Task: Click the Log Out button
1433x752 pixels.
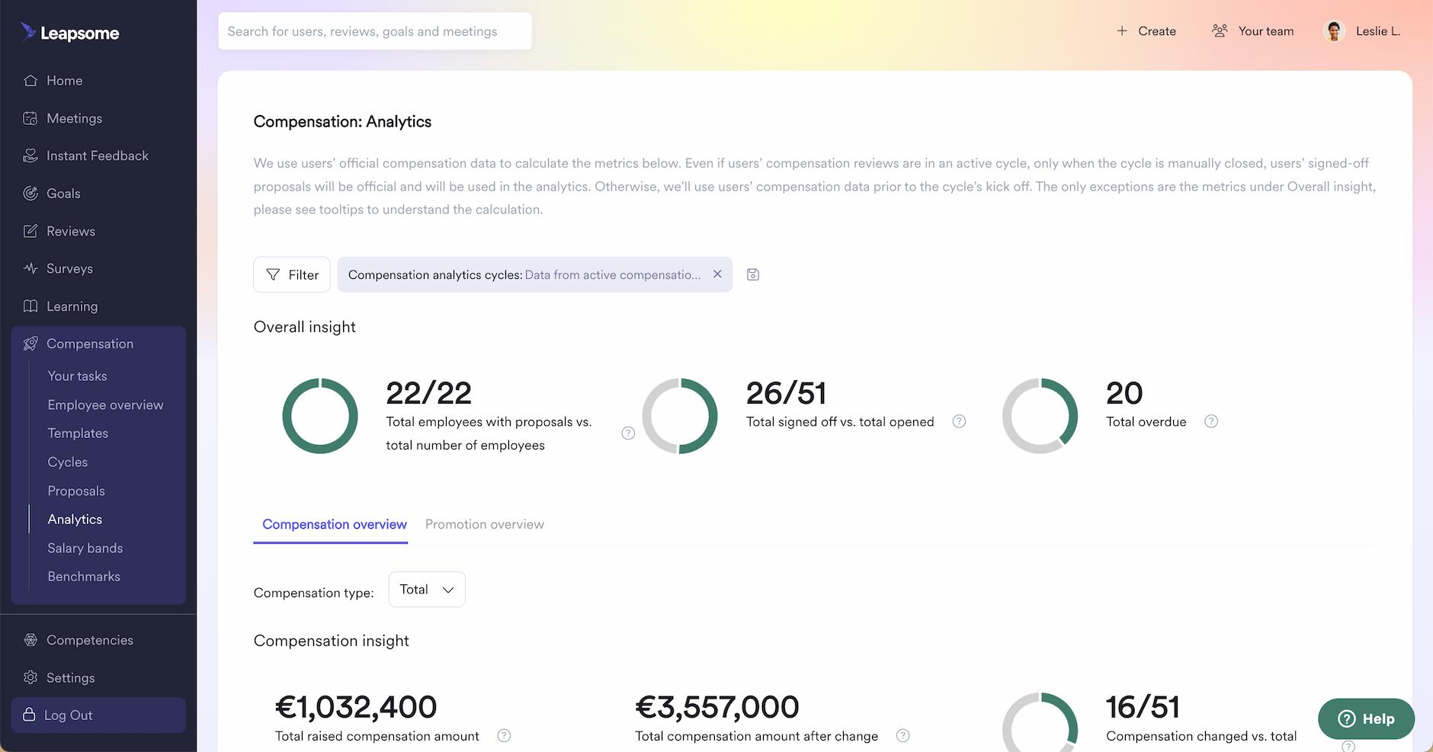Action: pos(67,715)
